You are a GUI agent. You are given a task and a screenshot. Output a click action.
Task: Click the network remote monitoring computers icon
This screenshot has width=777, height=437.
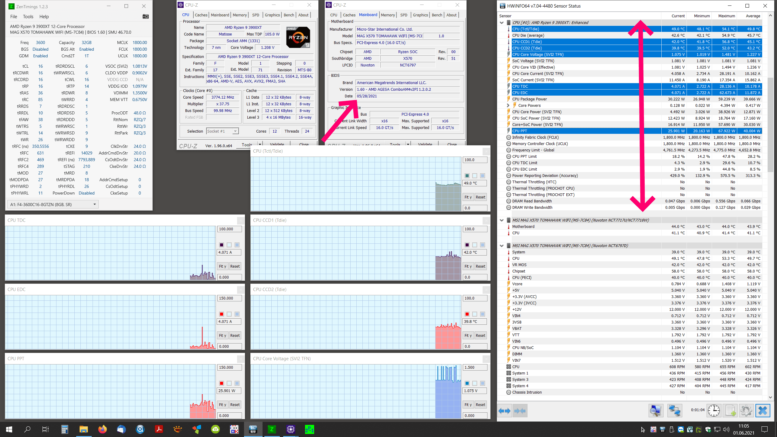click(674, 411)
